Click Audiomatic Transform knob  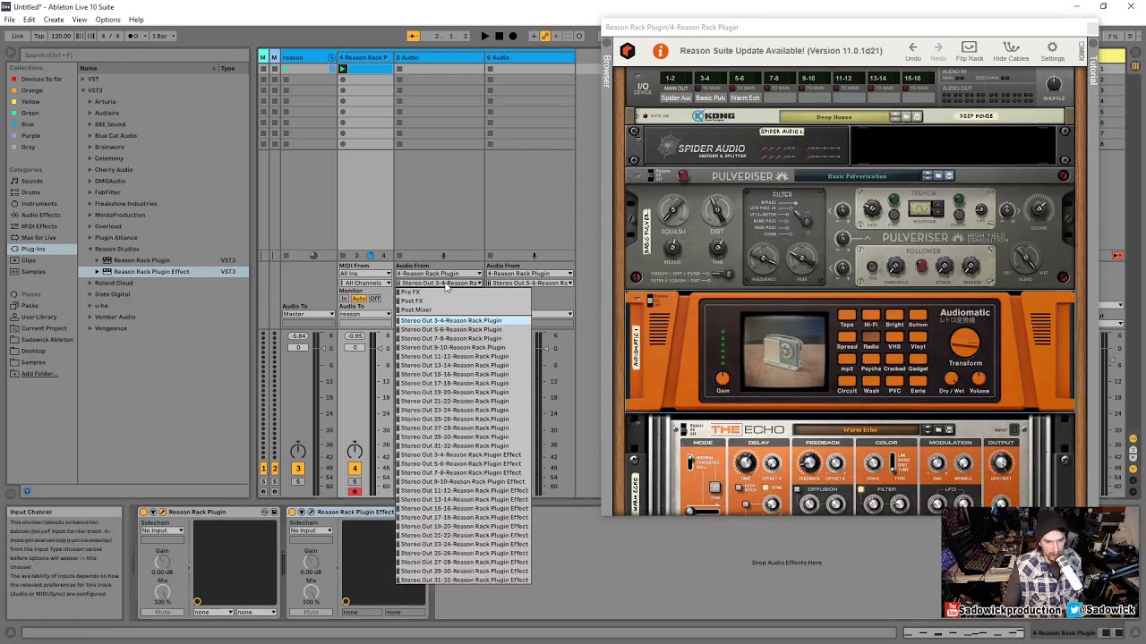click(x=964, y=343)
